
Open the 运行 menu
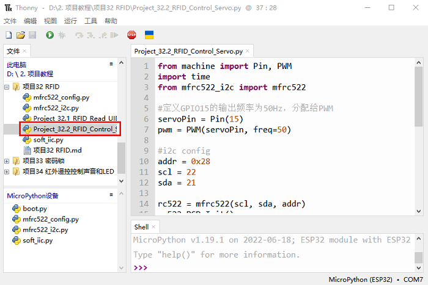(70, 21)
